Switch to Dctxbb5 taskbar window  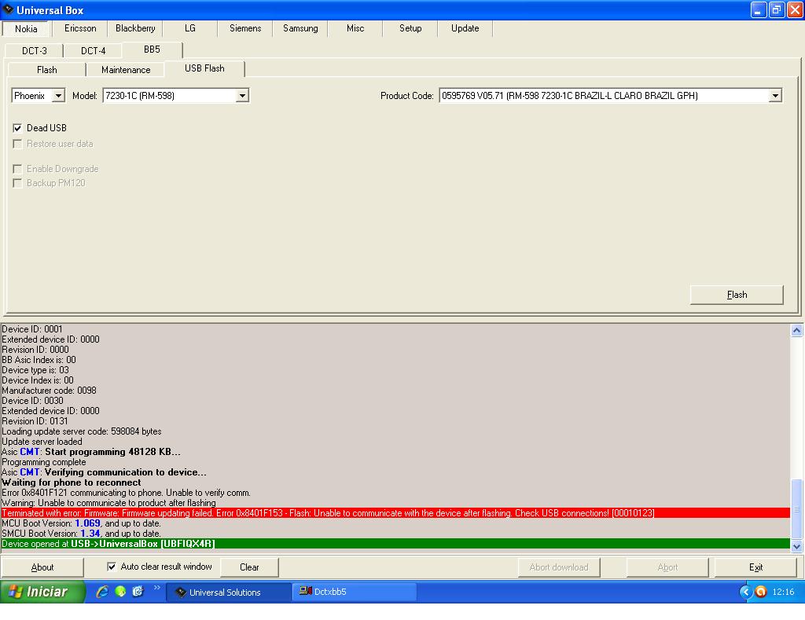(355, 592)
